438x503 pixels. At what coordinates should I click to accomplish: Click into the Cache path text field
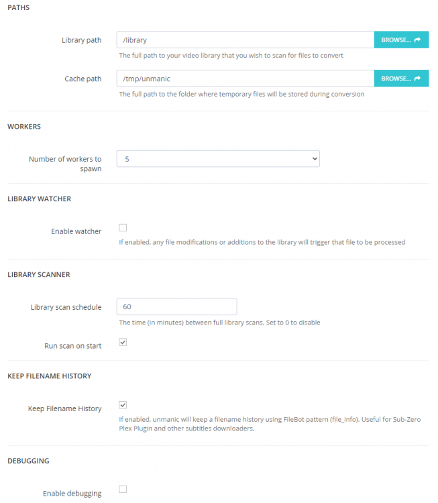245,78
